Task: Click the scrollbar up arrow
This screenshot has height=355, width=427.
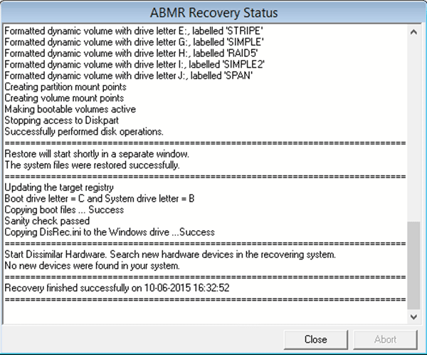Action: coord(413,32)
